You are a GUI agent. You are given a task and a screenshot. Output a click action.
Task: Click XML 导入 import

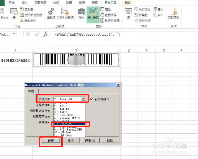tap(158, 9)
